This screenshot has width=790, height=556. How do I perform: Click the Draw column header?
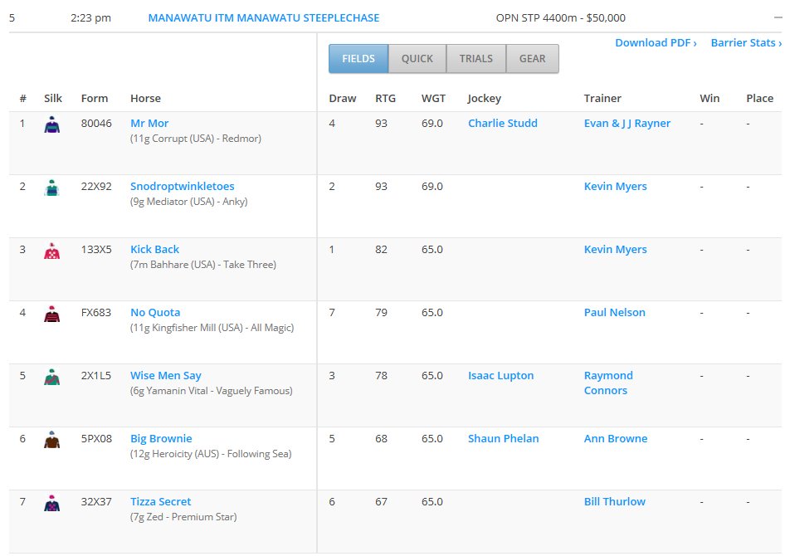[x=343, y=98]
